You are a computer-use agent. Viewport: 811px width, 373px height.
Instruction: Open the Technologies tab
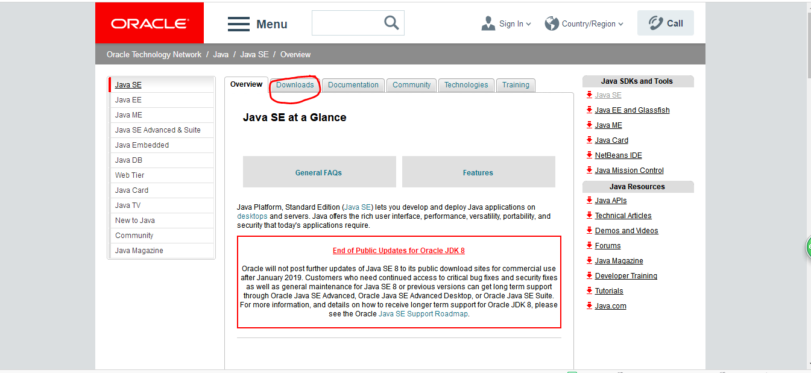(x=466, y=85)
